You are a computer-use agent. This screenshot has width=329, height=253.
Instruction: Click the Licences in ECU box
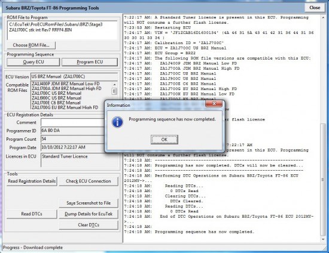(x=80, y=160)
